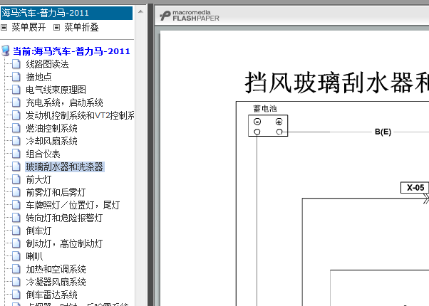
Task: Open the 冷却风扇系统 tree item
Action: 52,141
